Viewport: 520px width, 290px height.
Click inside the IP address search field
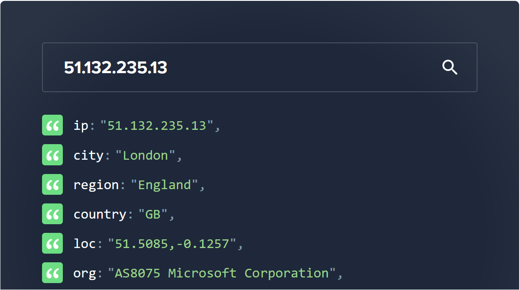pos(217,67)
